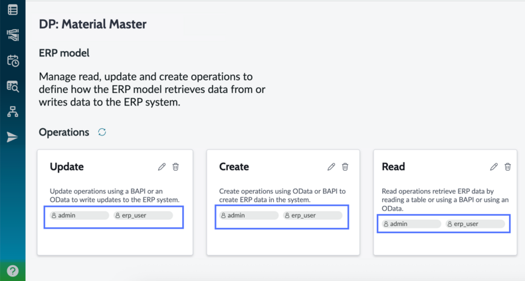
Task: Open the Create operation card title
Action: click(x=234, y=167)
